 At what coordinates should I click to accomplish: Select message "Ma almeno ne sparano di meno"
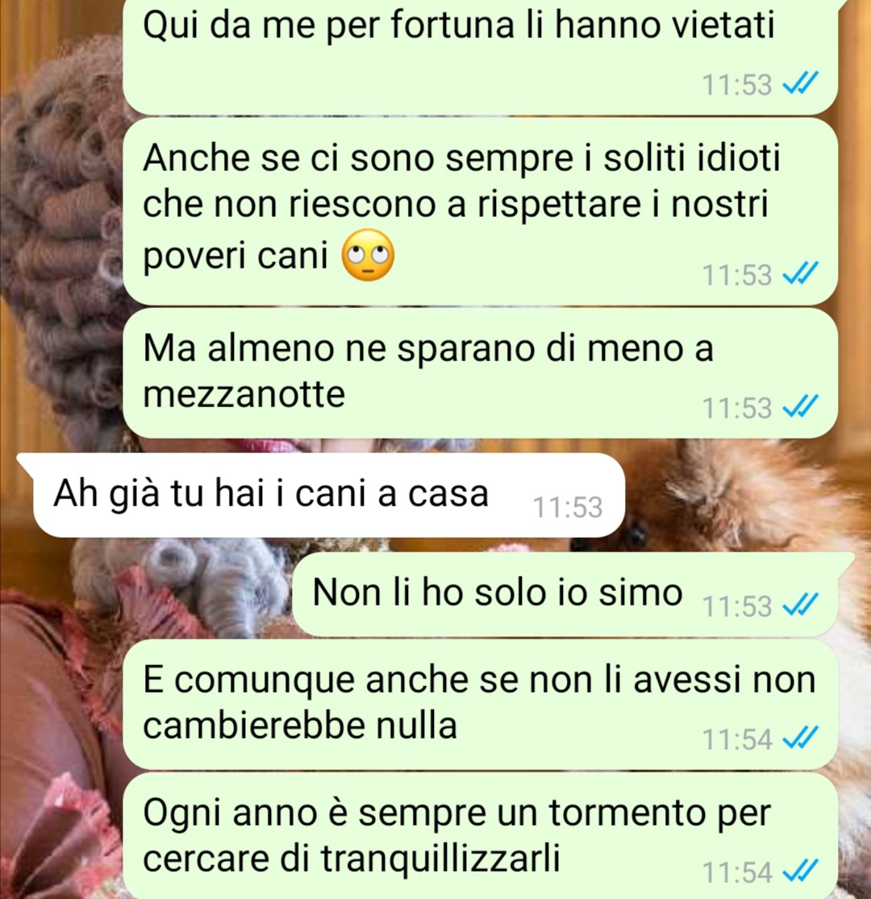click(481, 373)
